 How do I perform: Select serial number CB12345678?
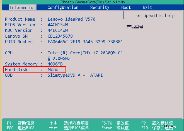60,36
